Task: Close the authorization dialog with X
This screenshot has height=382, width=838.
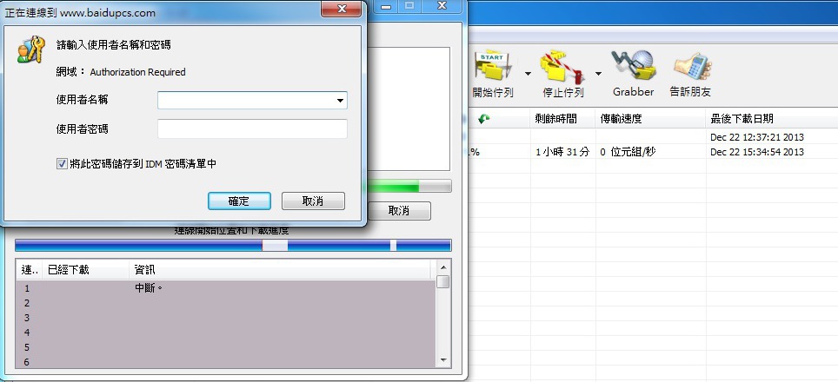Action: click(x=342, y=8)
